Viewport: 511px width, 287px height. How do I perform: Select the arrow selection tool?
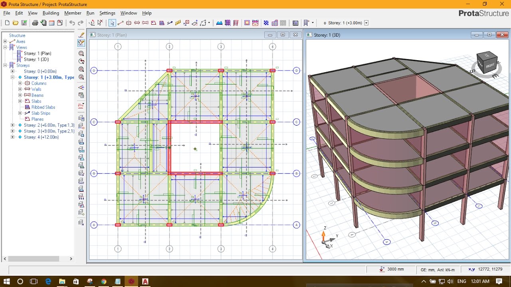(112, 23)
